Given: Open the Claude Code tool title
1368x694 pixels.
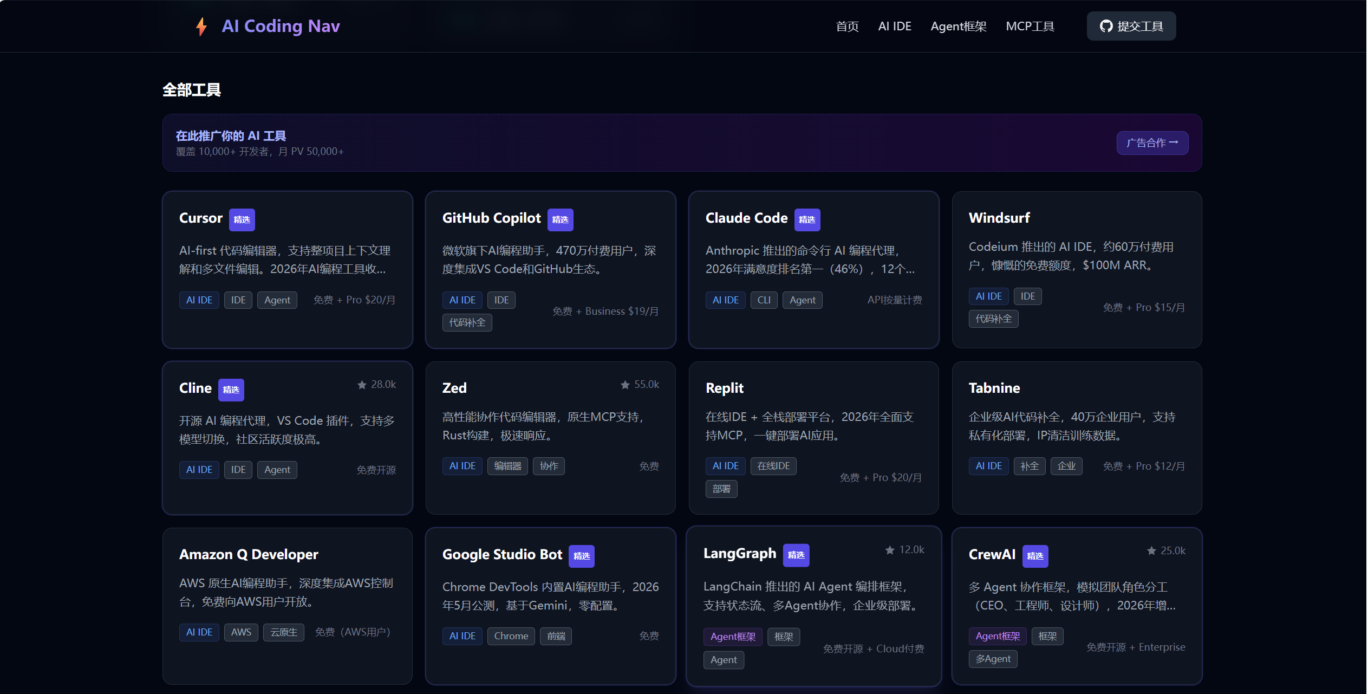Looking at the screenshot, I should coord(747,218).
